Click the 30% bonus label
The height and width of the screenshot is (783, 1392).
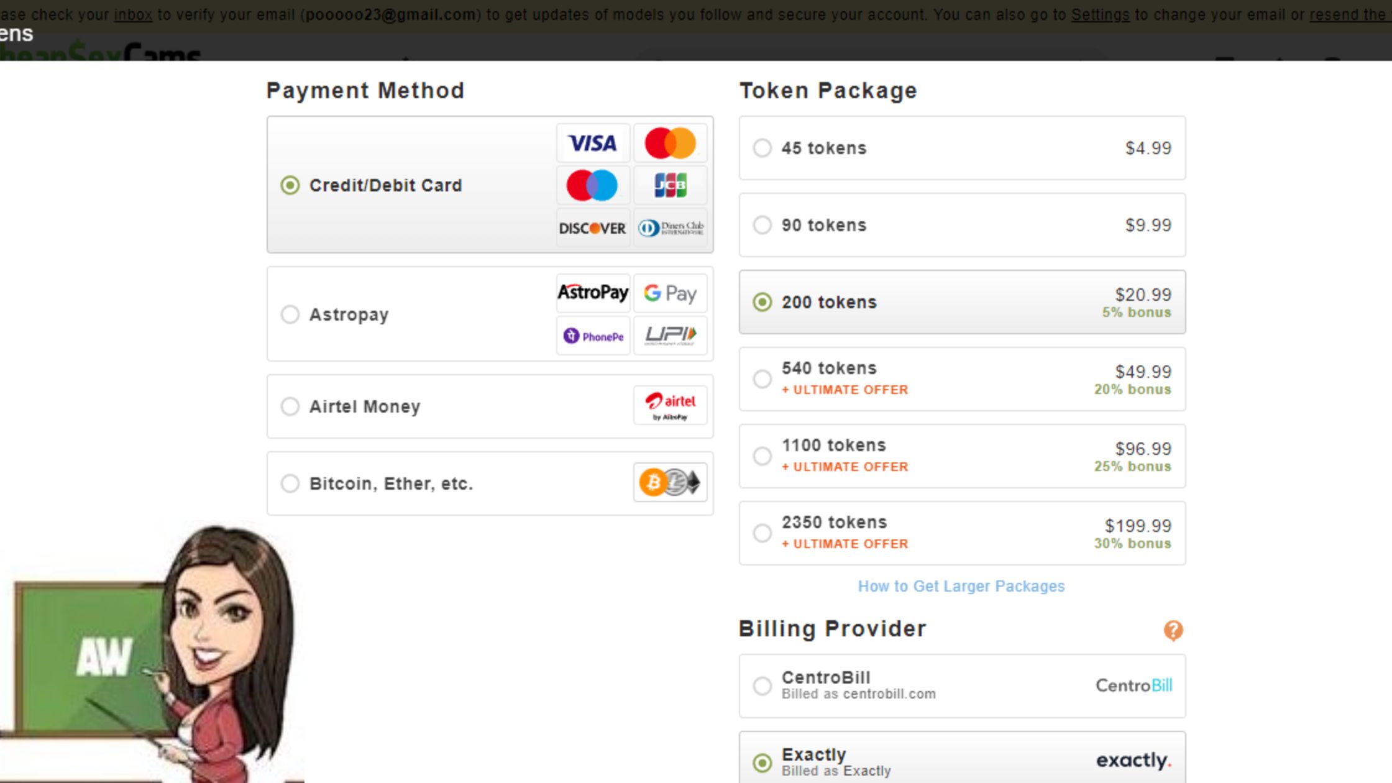click(1132, 543)
